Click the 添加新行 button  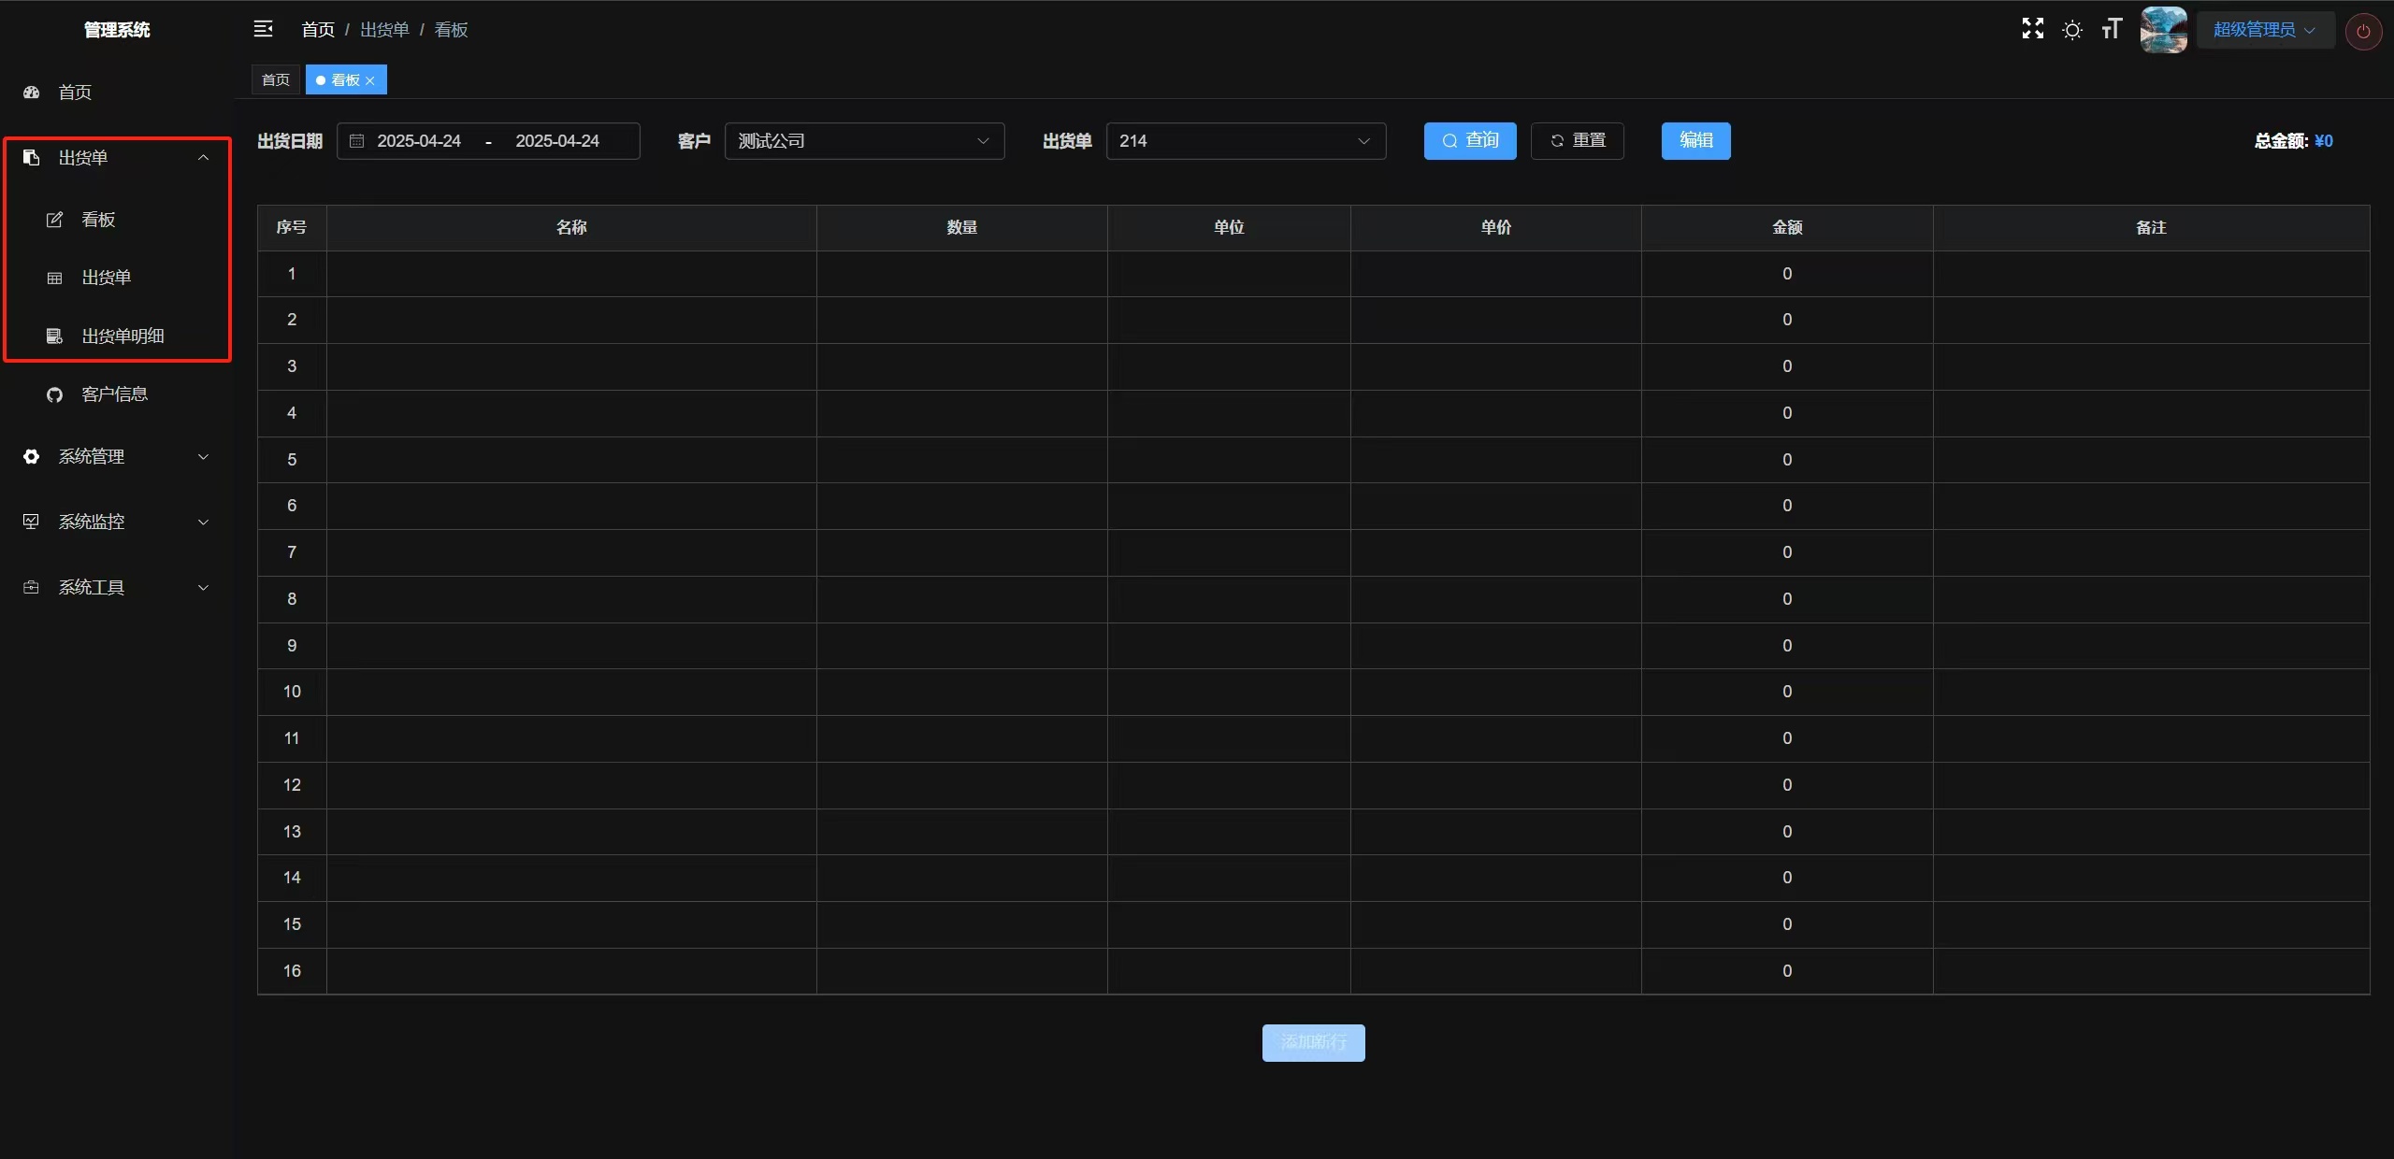tap(1313, 1042)
